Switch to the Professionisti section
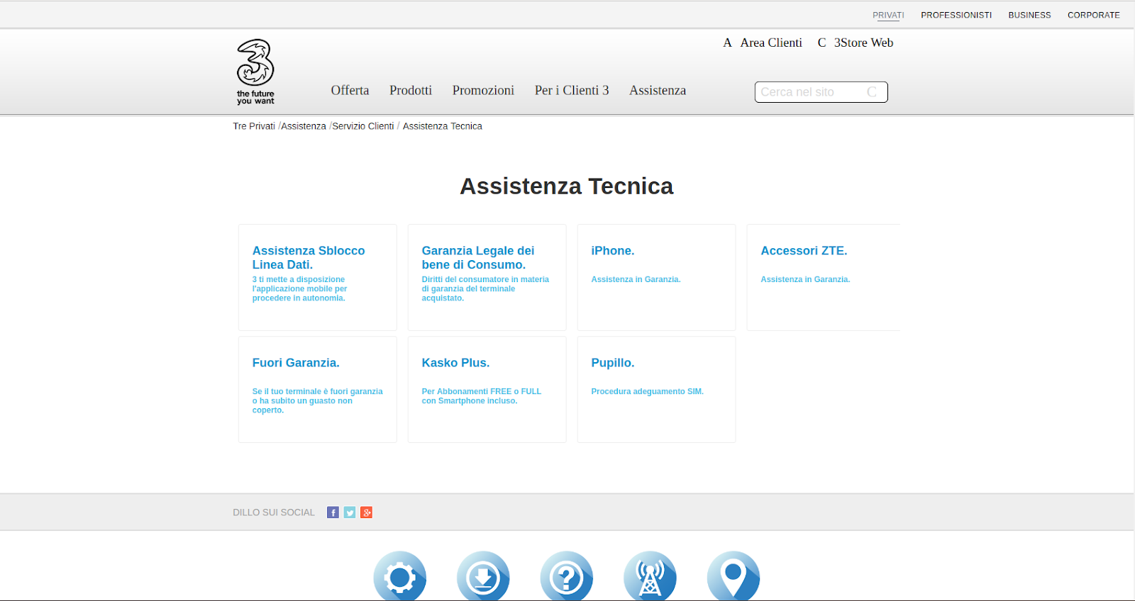The width and height of the screenshot is (1135, 601). [956, 15]
